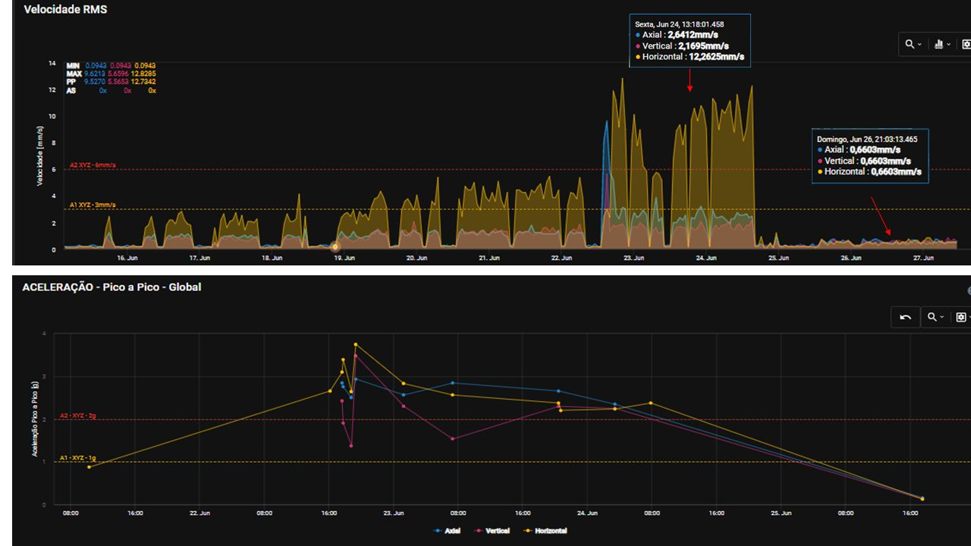Click the 20. Jun label on velocity axis
The height and width of the screenshot is (546, 971).
click(416, 258)
